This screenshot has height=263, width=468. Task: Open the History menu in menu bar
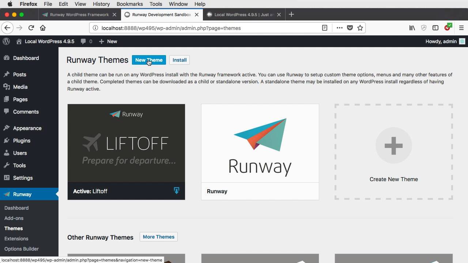point(101,4)
